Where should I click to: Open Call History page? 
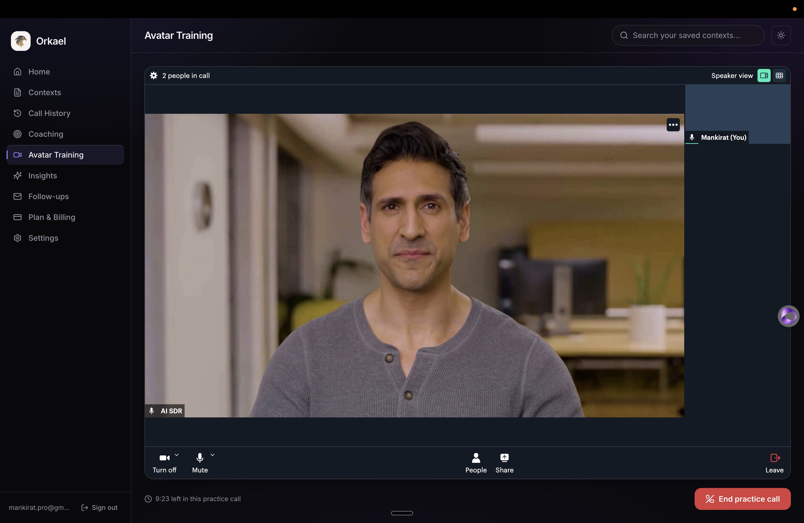click(65, 113)
